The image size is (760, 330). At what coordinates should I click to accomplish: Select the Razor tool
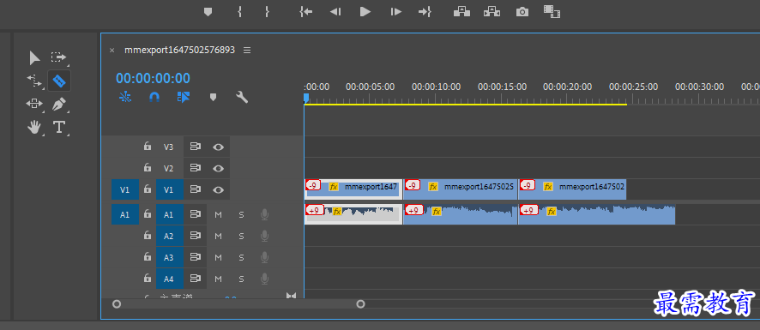59,81
